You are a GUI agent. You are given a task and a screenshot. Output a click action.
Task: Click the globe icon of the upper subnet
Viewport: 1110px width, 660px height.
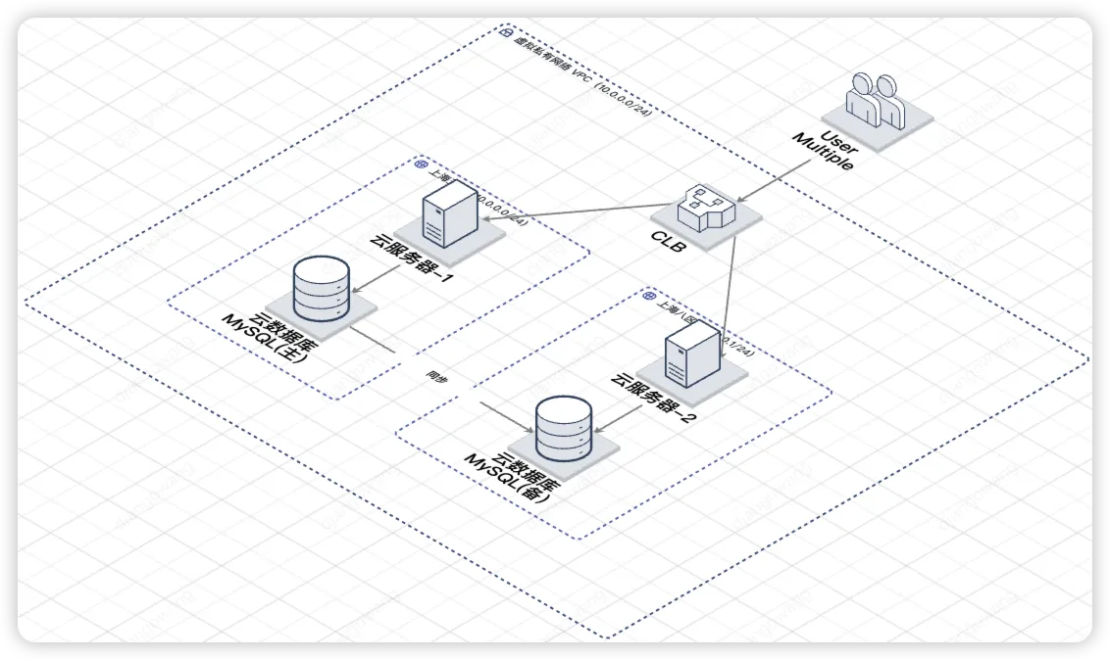point(421,164)
